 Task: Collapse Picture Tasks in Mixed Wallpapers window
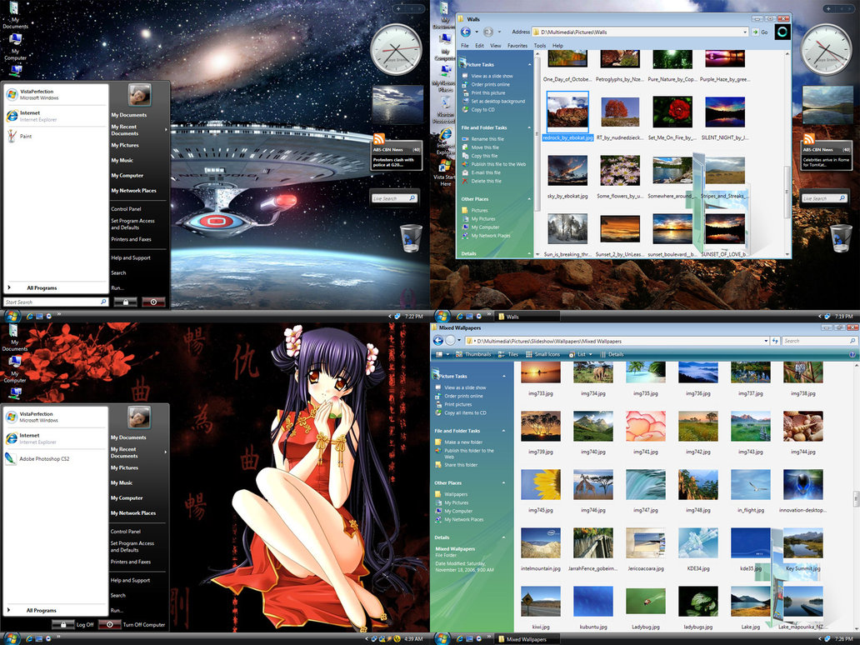(504, 377)
